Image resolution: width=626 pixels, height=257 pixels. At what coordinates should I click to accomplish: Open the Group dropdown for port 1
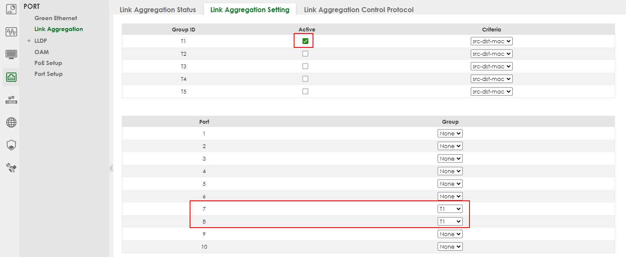(450, 133)
